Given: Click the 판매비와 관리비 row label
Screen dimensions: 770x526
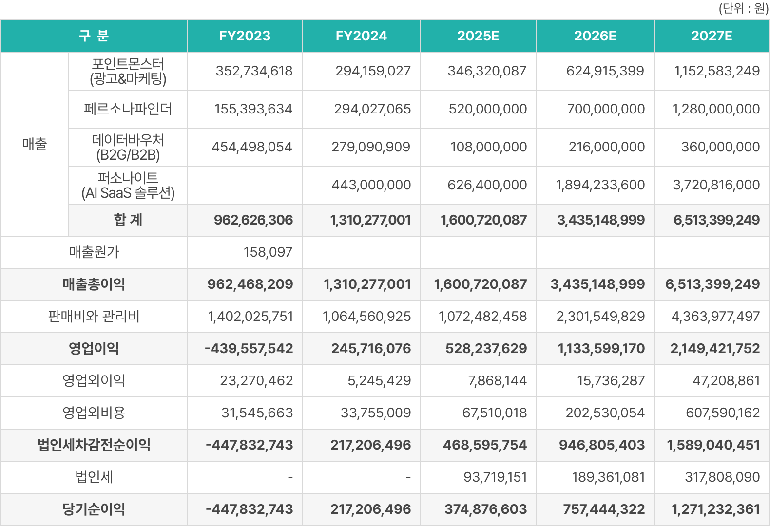Looking at the screenshot, I should [94, 317].
